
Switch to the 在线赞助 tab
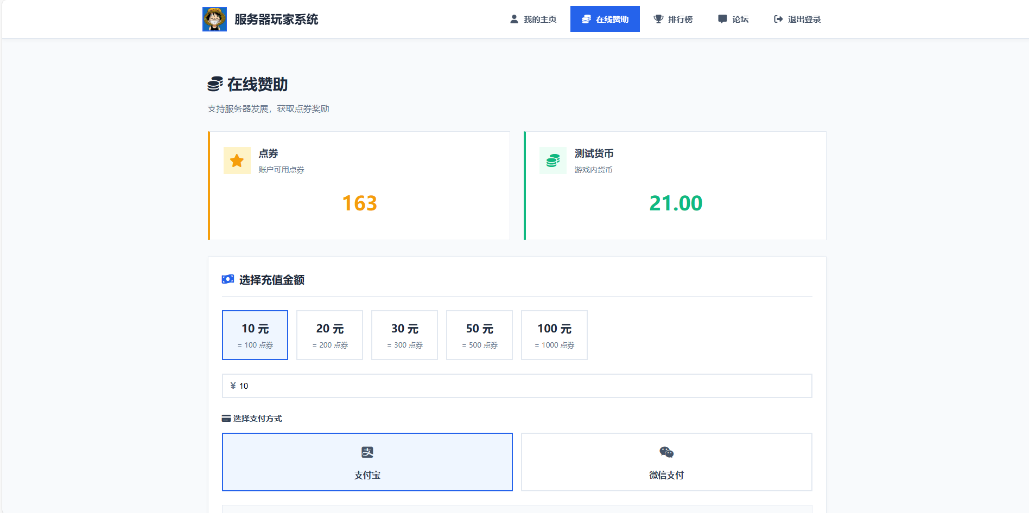605,18
